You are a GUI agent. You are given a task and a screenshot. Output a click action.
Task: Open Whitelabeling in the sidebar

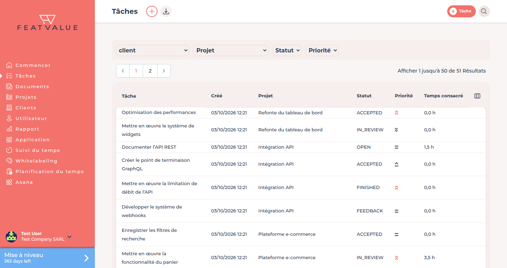click(32, 161)
